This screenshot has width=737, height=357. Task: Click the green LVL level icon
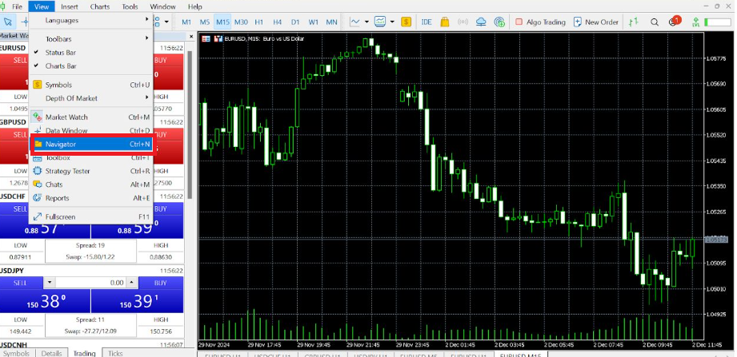695,22
